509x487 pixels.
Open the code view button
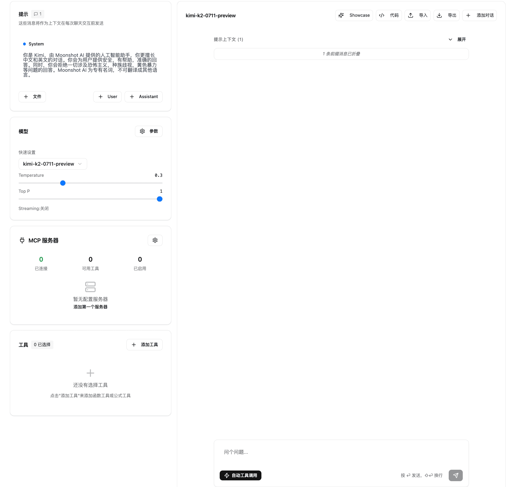click(389, 15)
